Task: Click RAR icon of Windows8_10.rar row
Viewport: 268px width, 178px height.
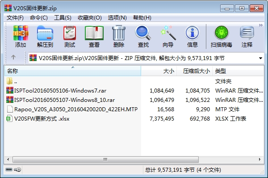Action: click(10, 100)
